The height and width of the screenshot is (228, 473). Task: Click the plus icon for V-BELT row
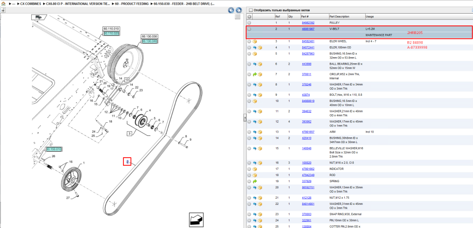[249, 29]
